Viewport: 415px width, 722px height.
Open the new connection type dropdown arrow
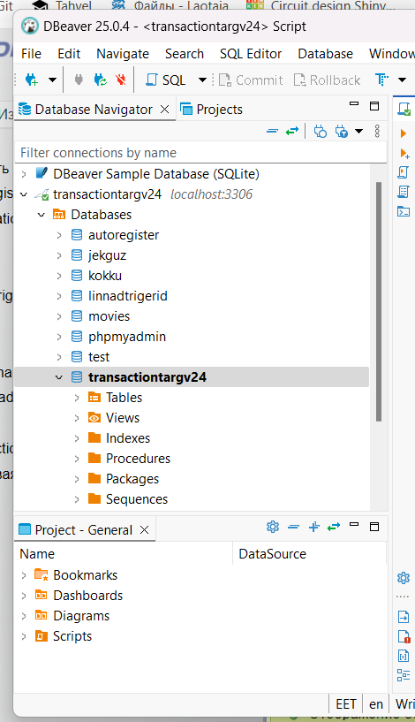pos(52,80)
